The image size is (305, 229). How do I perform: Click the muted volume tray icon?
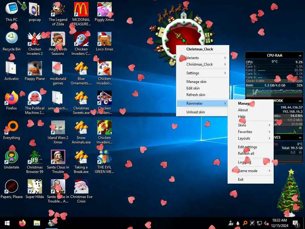[x=266, y=223]
